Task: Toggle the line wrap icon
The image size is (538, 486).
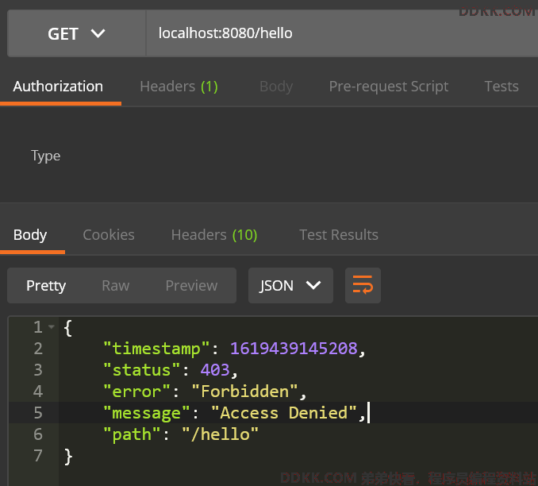Action: [363, 286]
